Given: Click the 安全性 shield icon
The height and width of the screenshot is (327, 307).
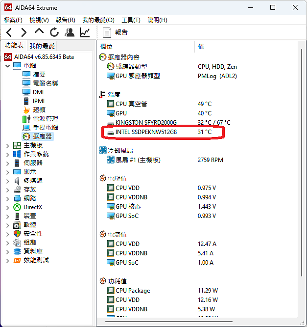Looking at the screenshot, I should [17, 234].
